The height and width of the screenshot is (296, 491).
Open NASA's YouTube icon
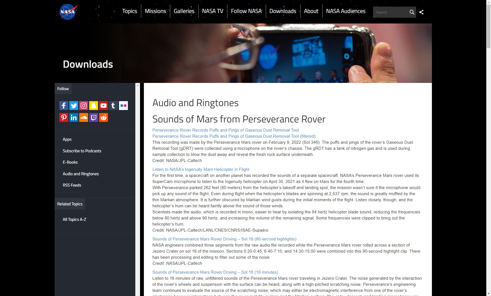click(x=104, y=106)
